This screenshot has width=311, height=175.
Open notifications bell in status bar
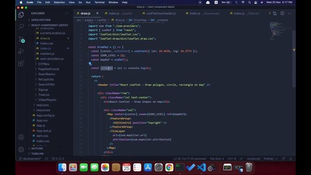pos(291,158)
